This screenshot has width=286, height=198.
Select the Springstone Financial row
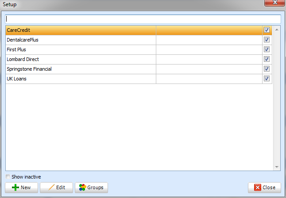click(x=139, y=69)
